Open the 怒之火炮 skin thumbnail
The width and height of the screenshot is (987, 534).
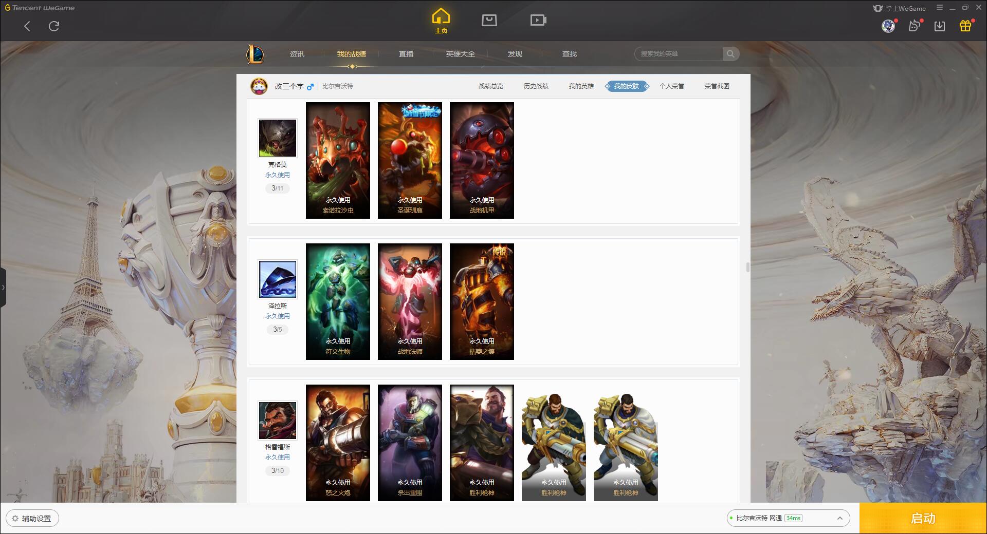[338, 443]
